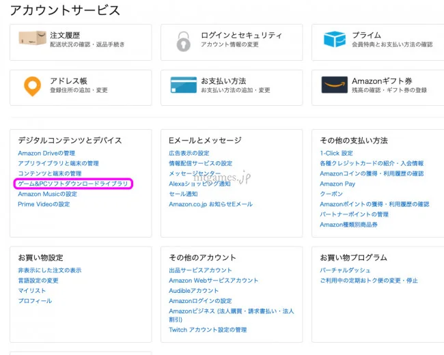Viewport: 444px width, 355px height.
Task: Open Amazon Webサービスアカウント link
Action: [214, 281]
